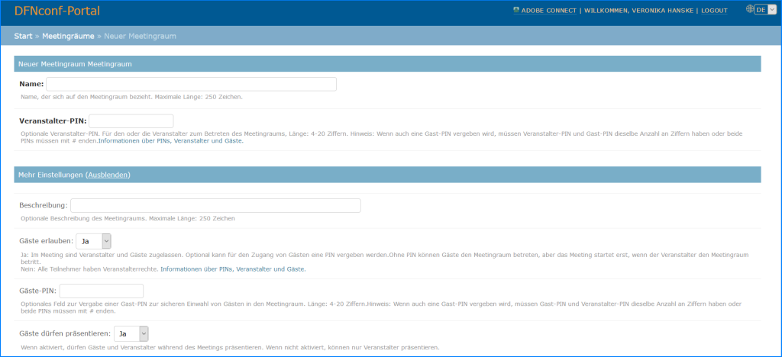Log out via the Logout link
The width and height of the screenshot is (782, 357).
click(714, 11)
